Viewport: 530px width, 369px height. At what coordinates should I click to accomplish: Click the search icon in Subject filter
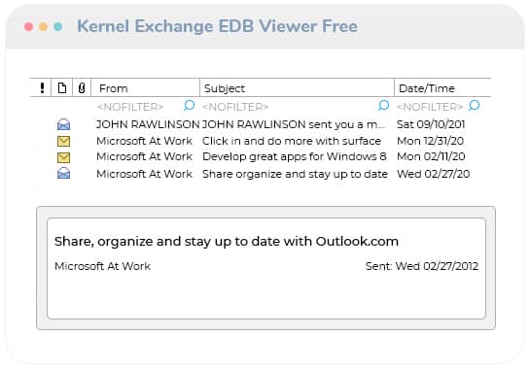(383, 106)
